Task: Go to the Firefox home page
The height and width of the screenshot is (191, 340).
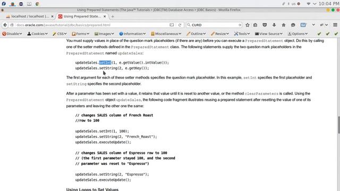Action: (283, 25)
